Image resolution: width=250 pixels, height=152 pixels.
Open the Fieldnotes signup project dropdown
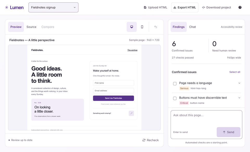pyautogui.click(x=53, y=7)
